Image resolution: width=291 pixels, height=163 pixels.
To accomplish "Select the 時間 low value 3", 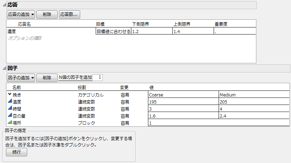I will (x=183, y=109).
